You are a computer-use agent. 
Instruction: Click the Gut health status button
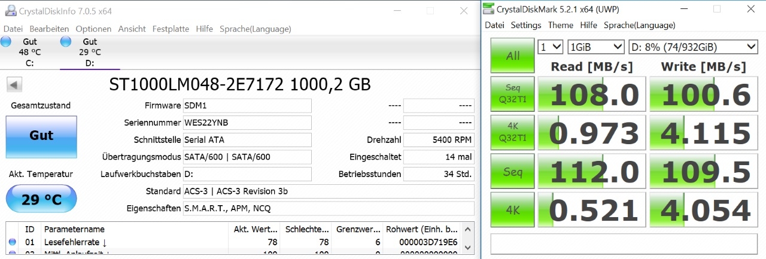click(x=41, y=136)
